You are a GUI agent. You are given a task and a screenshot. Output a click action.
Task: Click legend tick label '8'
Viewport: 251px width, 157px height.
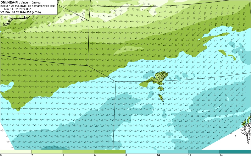click(126, 155)
